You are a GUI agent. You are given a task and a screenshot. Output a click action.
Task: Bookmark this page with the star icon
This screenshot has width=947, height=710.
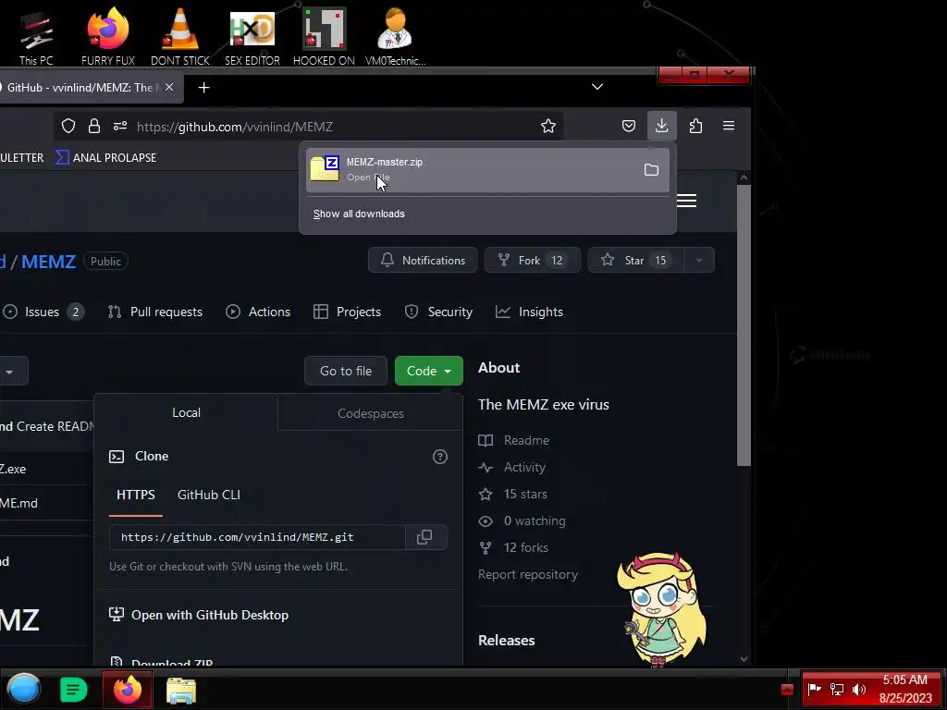click(x=548, y=126)
